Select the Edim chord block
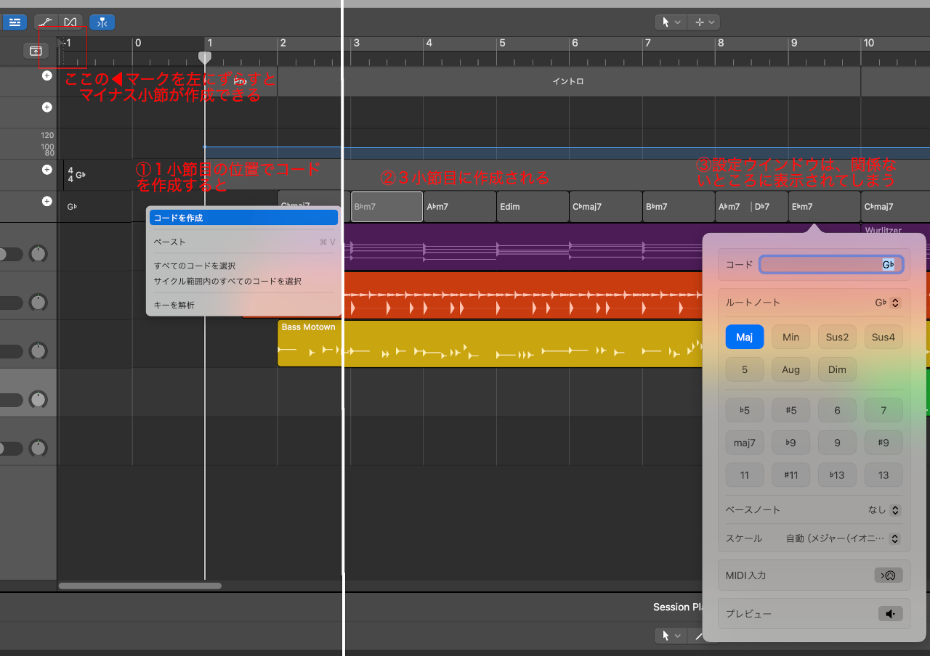 pyautogui.click(x=533, y=207)
